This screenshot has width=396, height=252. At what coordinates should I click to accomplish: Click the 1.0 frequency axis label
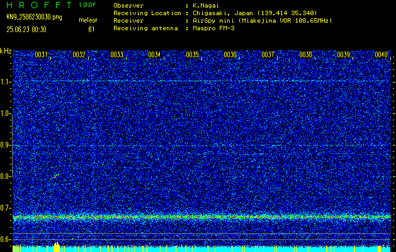pyautogui.click(x=5, y=114)
